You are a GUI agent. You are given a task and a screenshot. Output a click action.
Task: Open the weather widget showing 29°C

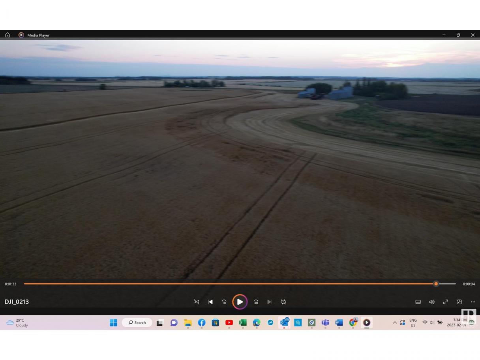pyautogui.click(x=17, y=323)
